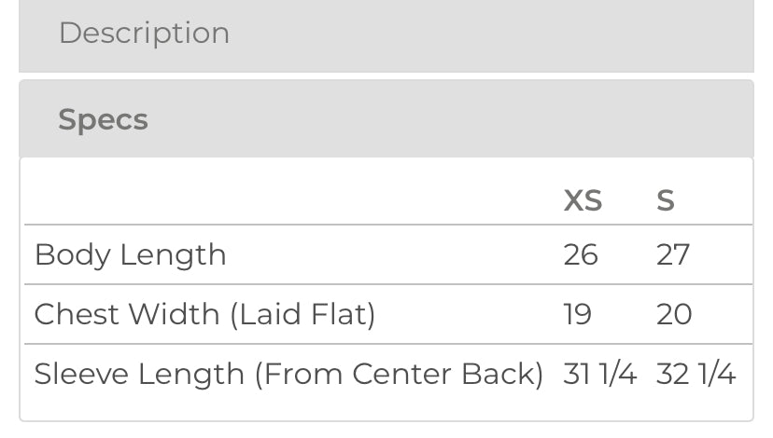Screen dimensions: 773x438
Task: Click the XS Body Length value 26
Action: pos(580,254)
